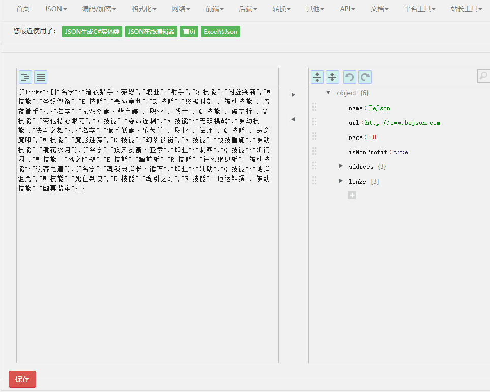The height and width of the screenshot is (392, 490).
Task: Open the 平台工具 menu
Action: [x=420, y=9]
